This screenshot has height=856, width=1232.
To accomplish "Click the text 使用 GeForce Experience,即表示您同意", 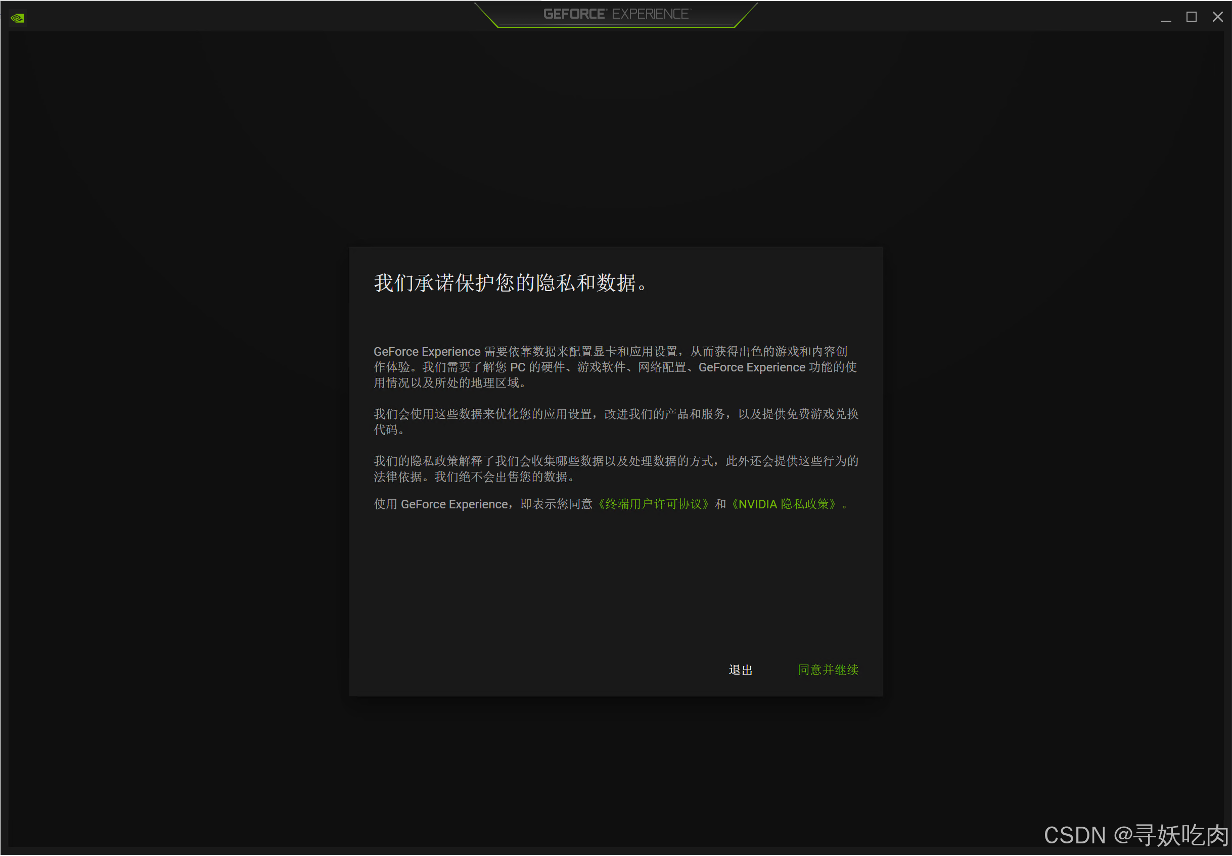I will click(x=483, y=504).
